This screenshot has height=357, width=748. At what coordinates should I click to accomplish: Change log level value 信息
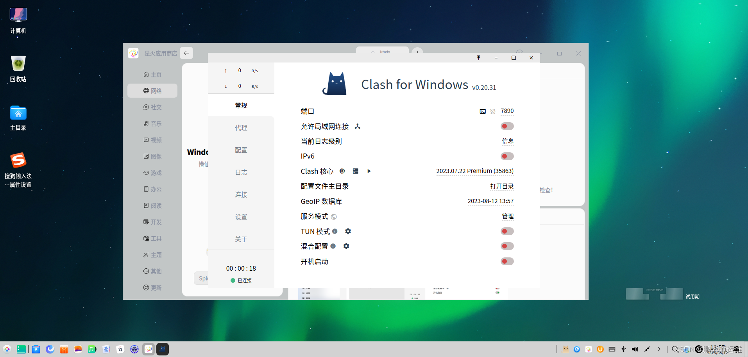508,141
